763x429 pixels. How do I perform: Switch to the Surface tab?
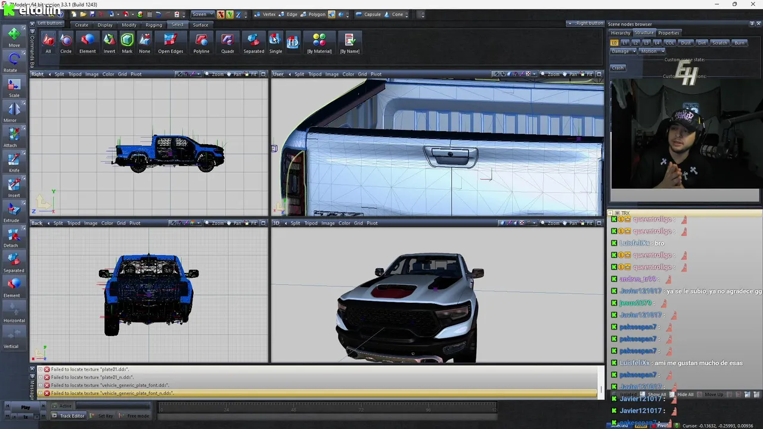tap(200, 25)
